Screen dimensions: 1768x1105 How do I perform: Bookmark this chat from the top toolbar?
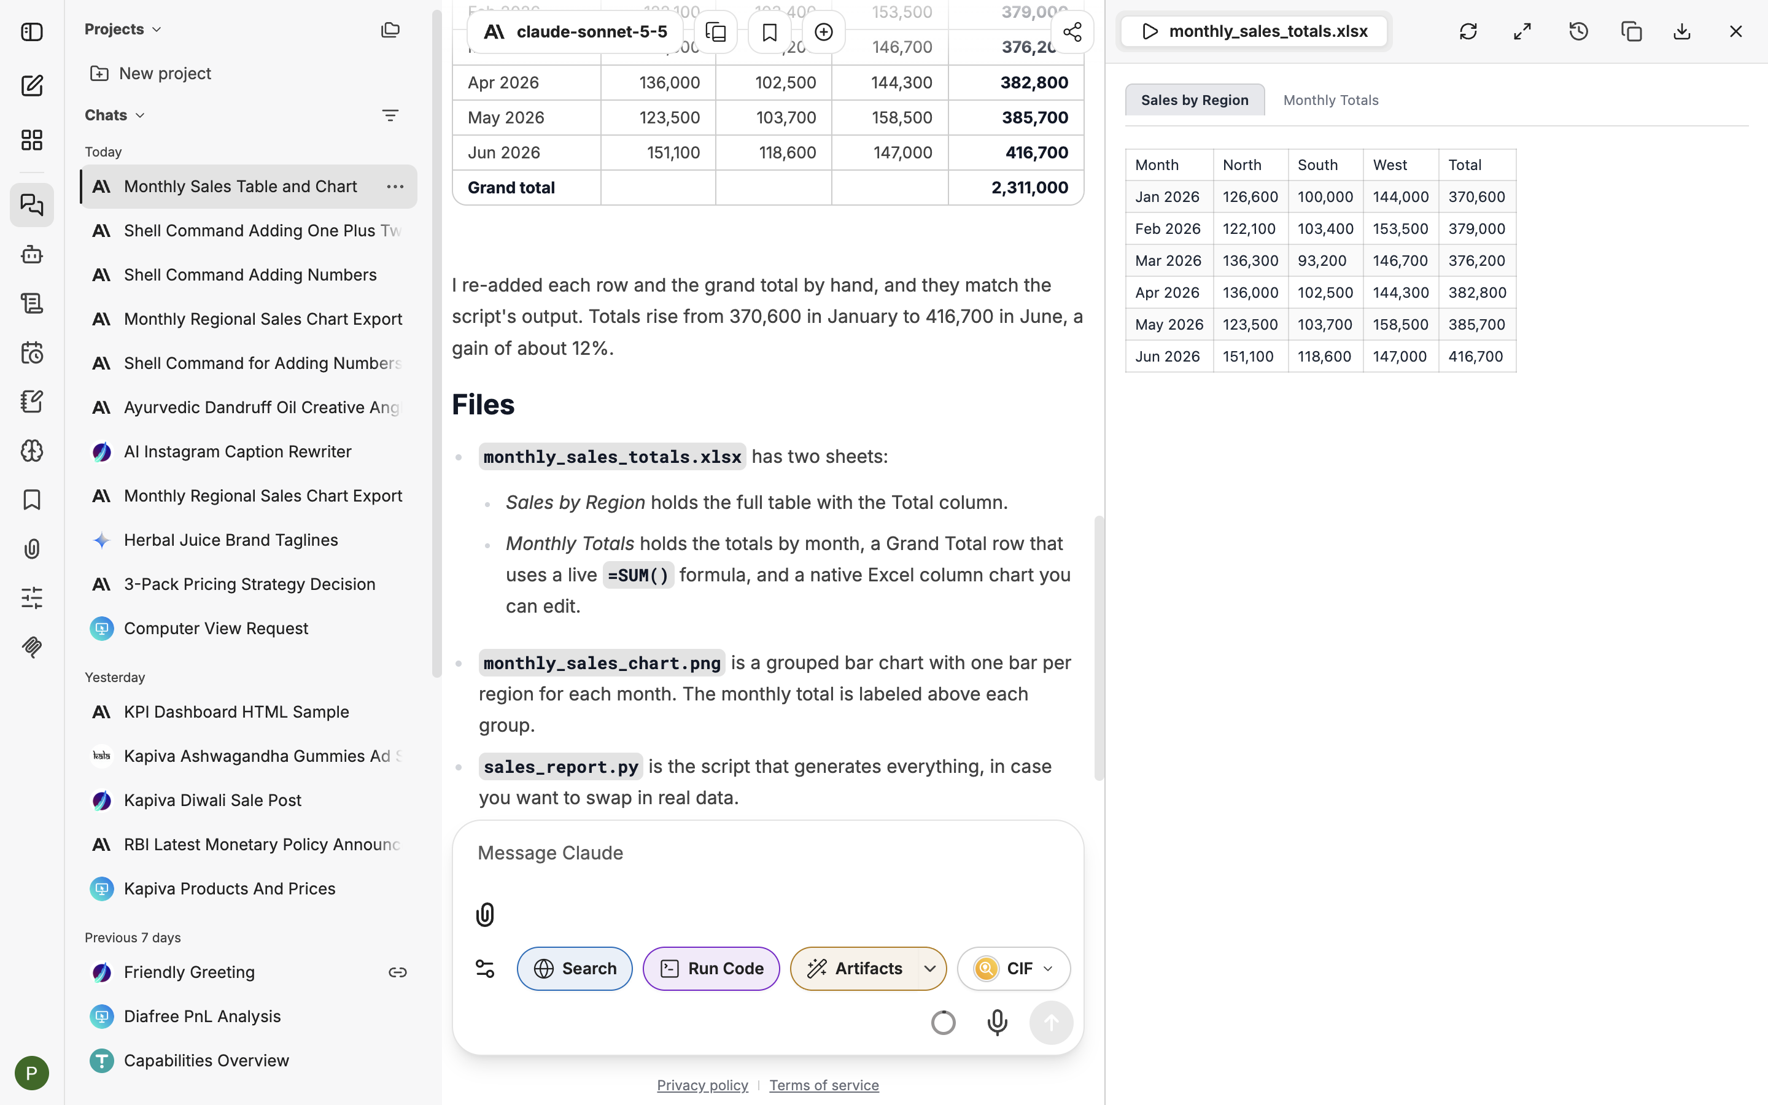click(769, 32)
